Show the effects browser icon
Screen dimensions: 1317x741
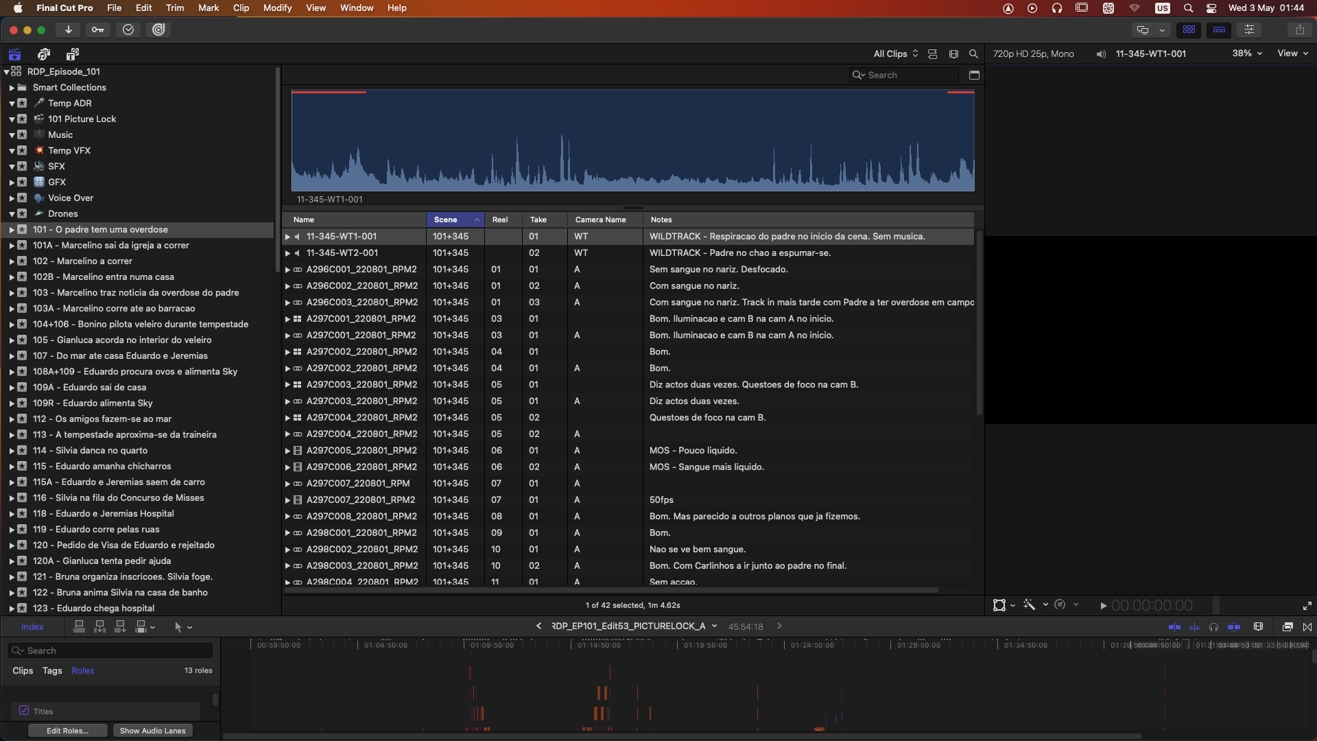click(1288, 626)
